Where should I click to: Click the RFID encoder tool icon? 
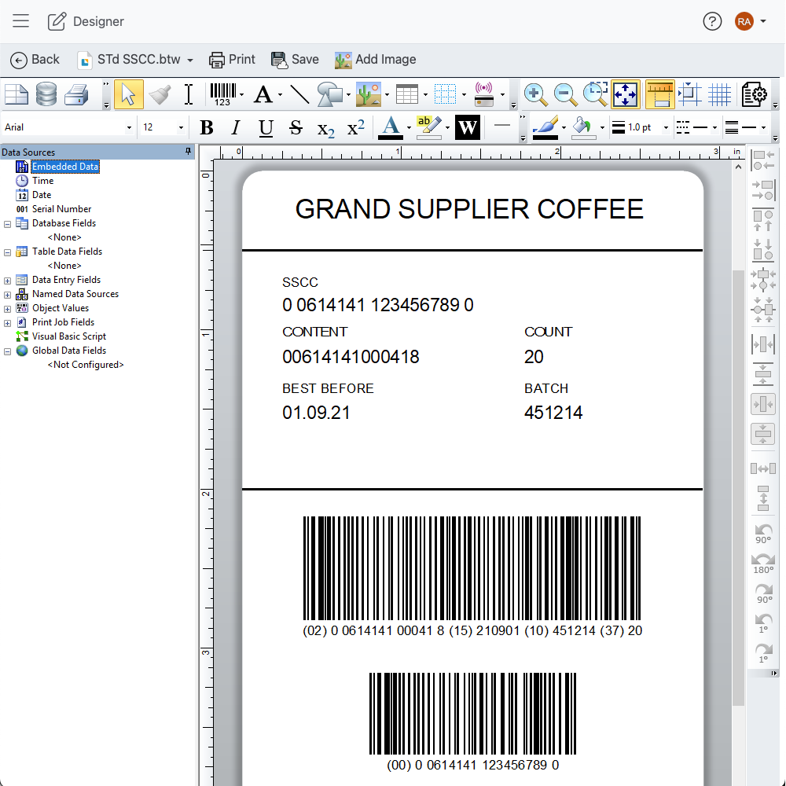pyautogui.click(x=483, y=95)
